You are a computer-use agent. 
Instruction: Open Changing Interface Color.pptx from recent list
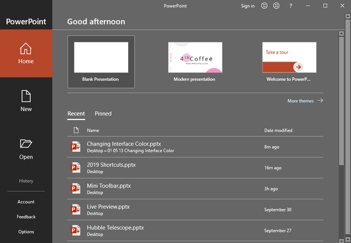tap(195, 147)
